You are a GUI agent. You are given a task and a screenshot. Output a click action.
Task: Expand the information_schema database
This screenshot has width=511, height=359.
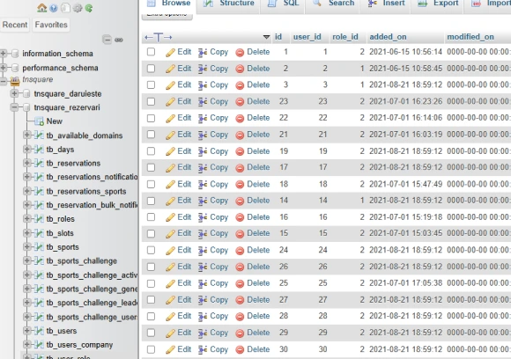(x=4, y=53)
